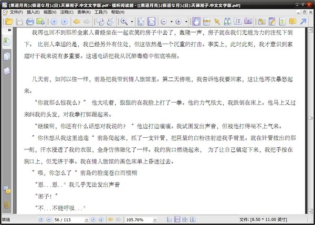Open the 插入(E) menu

33,12
